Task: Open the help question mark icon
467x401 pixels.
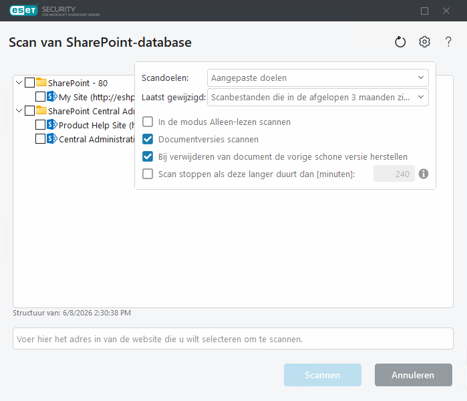Action: pos(448,41)
